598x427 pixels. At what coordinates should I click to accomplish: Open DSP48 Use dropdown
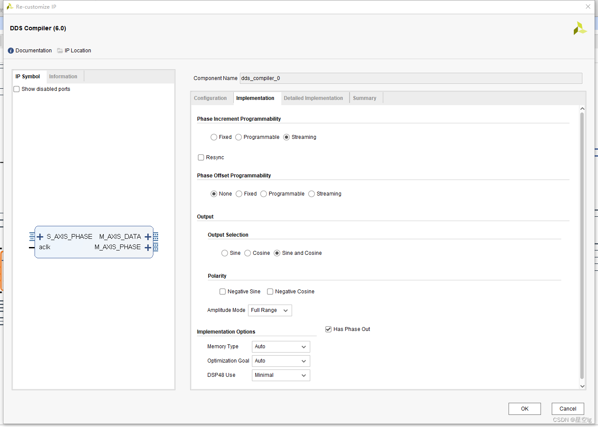click(281, 376)
